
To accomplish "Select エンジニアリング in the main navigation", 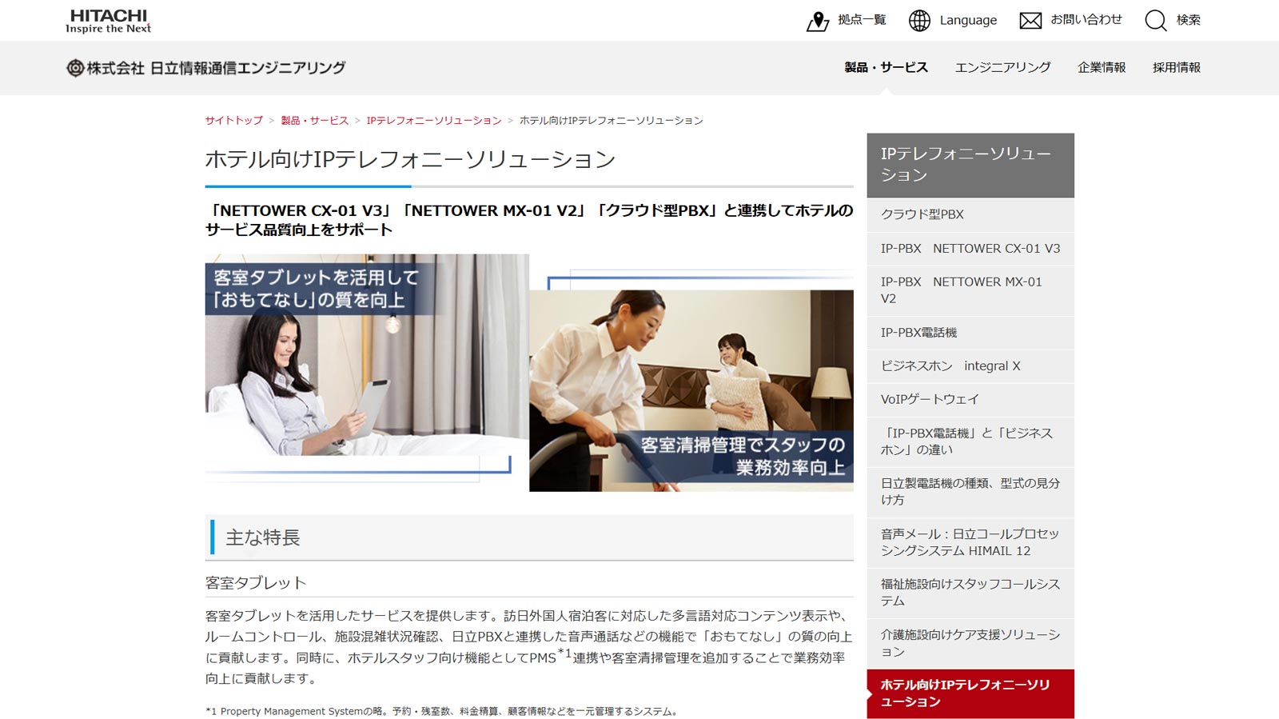I will 1002,67.
